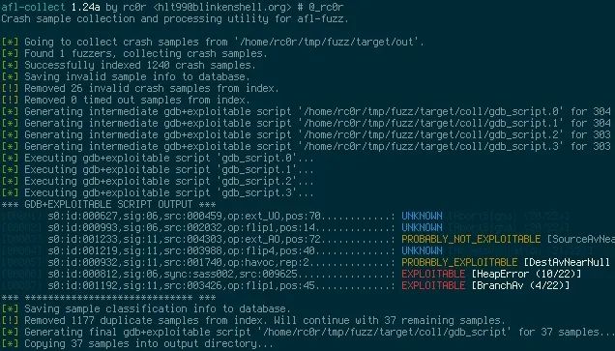
Task: Click the EXPLOITABLE label next to BranchAv
Action: pyautogui.click(x=433, y=285)
